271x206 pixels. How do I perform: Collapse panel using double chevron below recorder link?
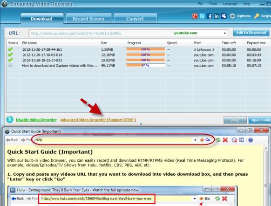(141, 124)
